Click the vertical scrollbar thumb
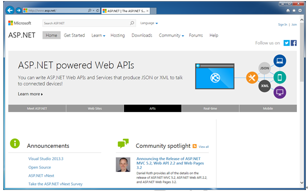 (x=302, y=52)
